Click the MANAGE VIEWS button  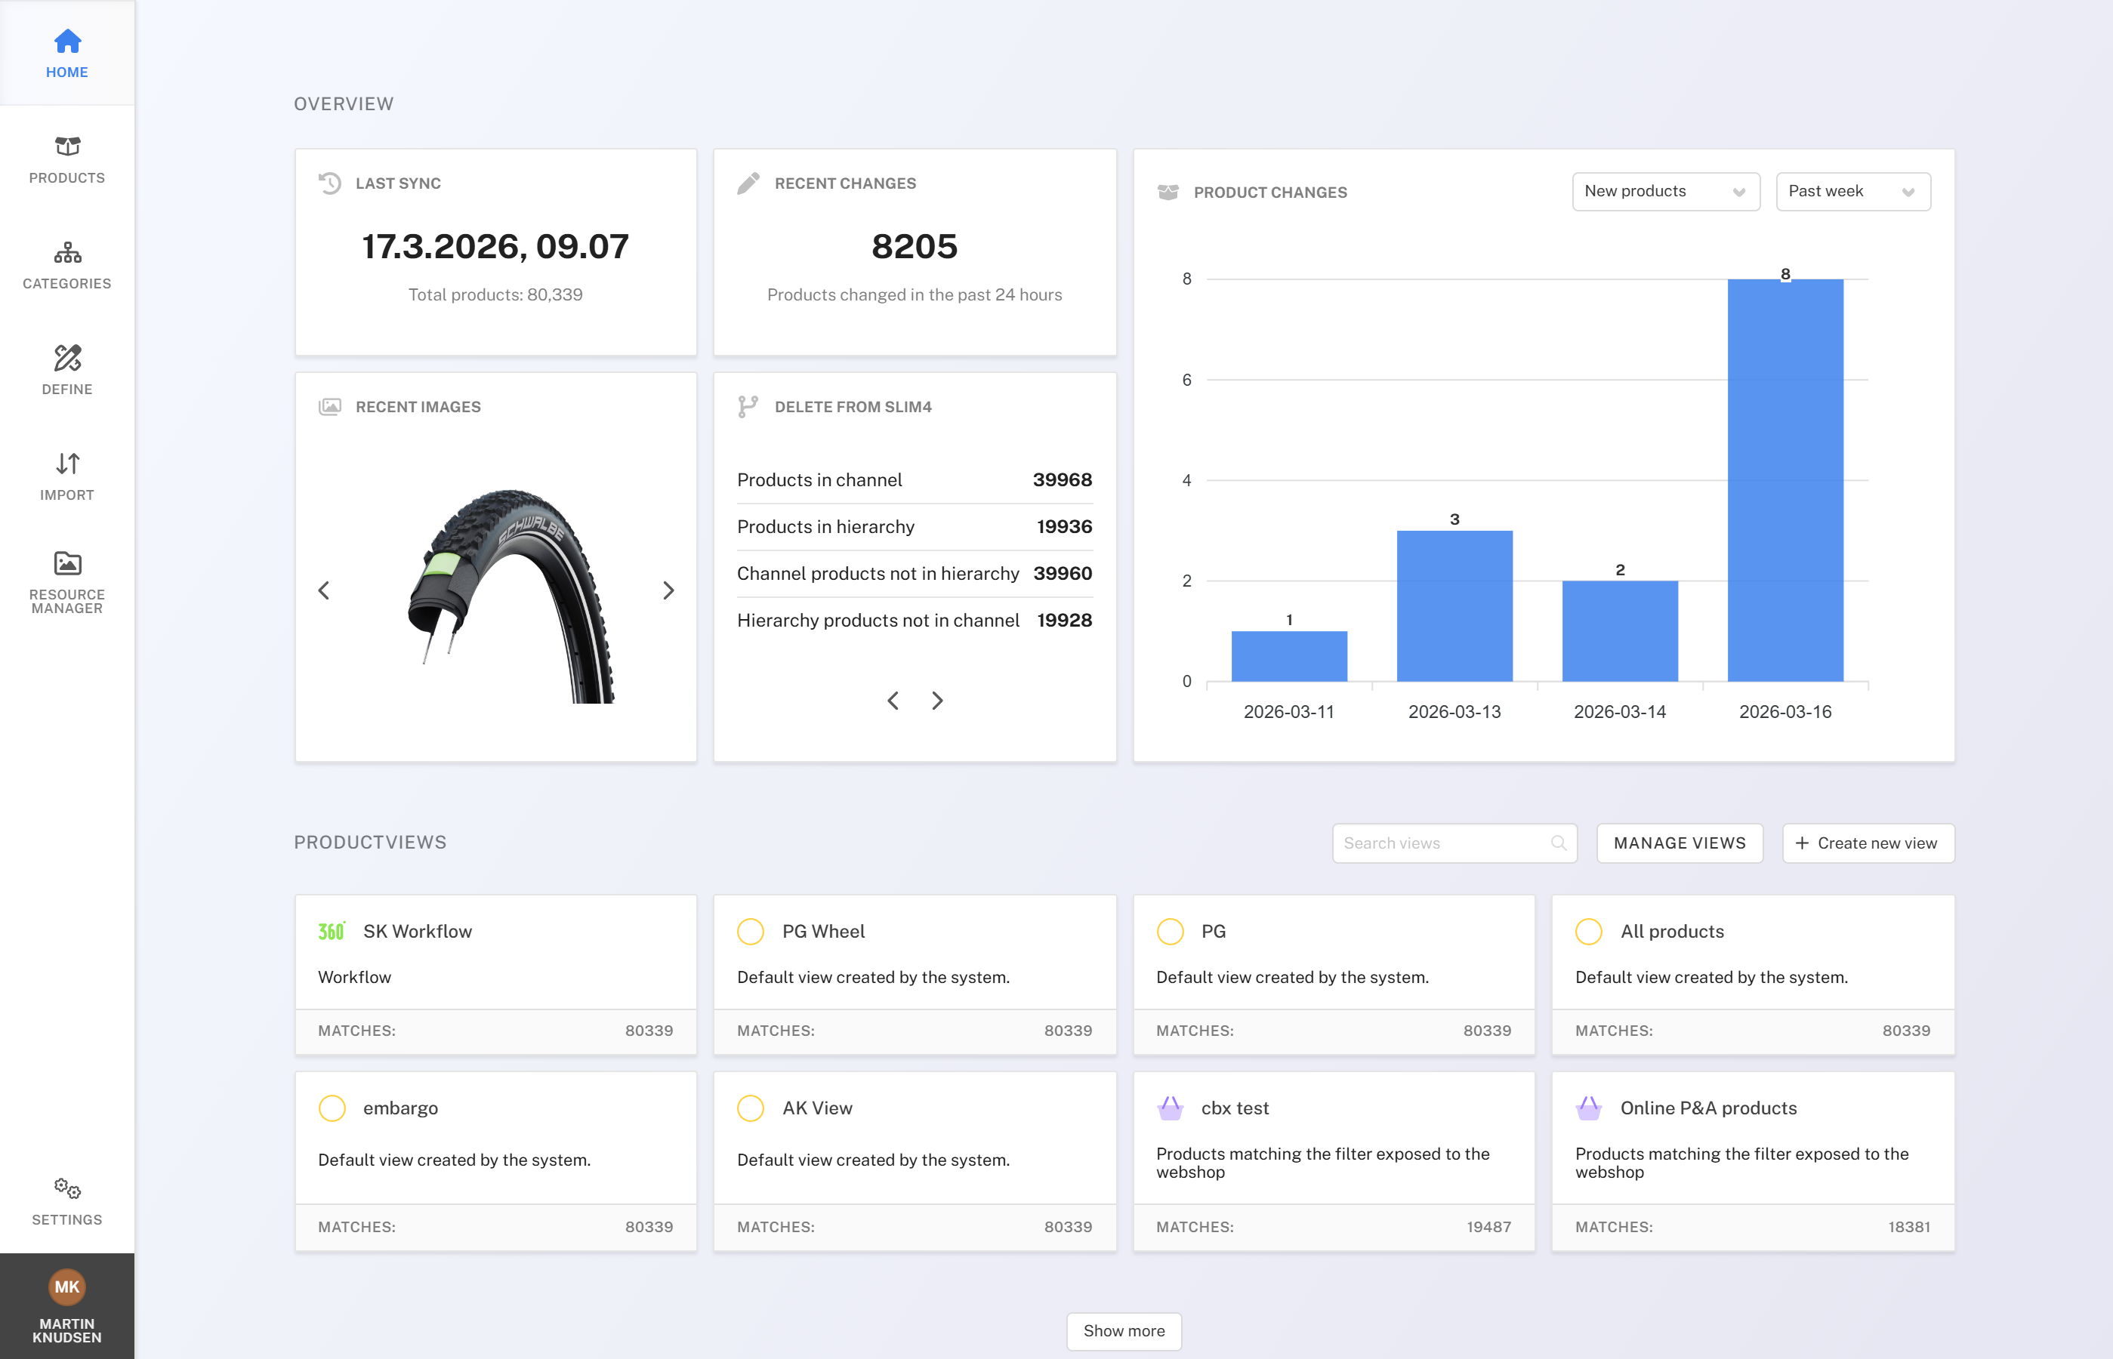(1680, 843)
